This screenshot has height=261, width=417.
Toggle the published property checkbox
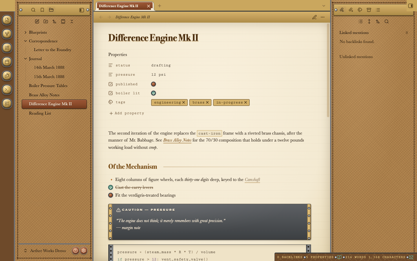153,84
